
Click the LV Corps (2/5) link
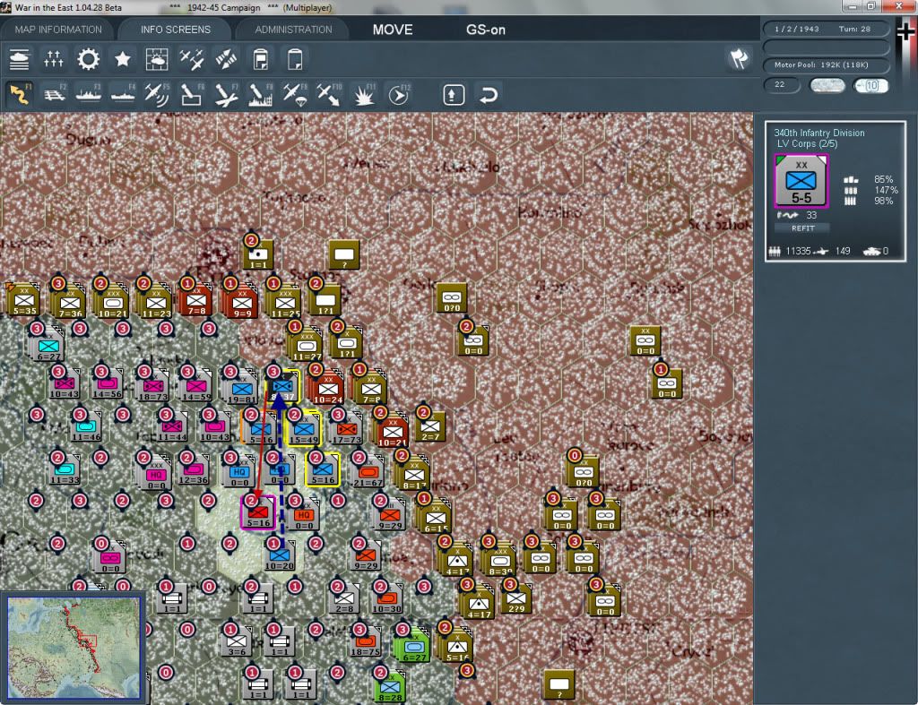[807, 144]
